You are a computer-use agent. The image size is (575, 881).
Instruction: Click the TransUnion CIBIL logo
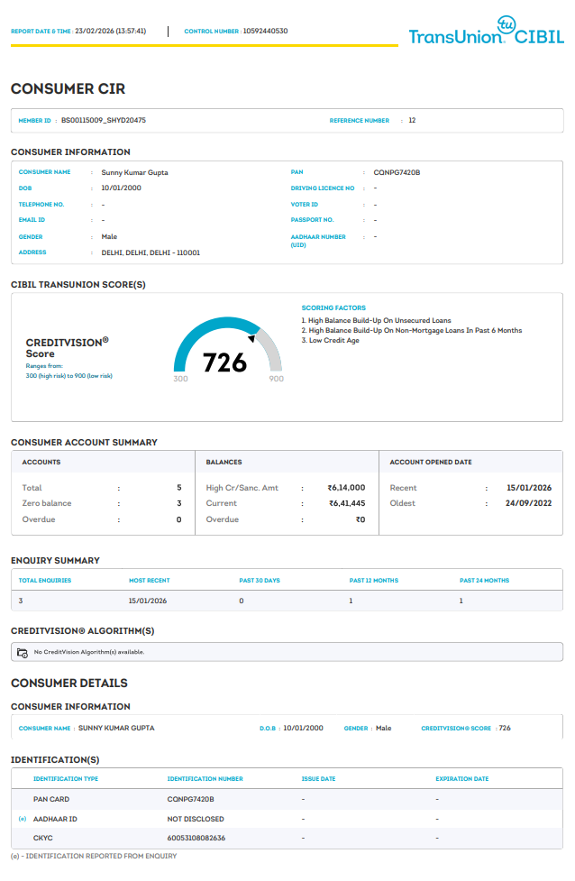pos(487,32)
